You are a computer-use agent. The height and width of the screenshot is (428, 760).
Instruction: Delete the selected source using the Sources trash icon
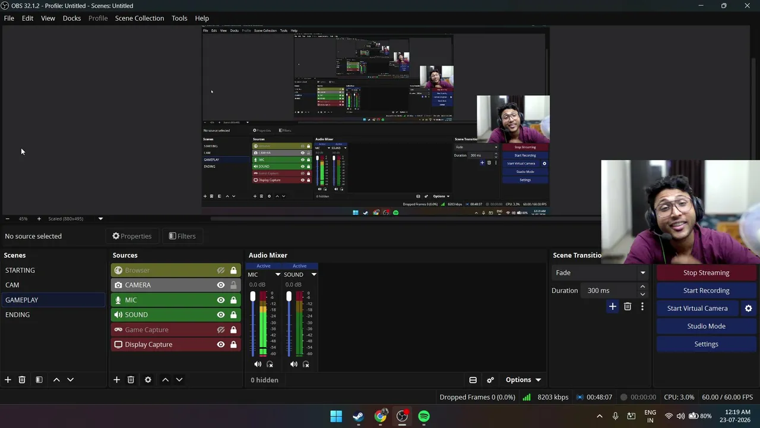[131, 380]
